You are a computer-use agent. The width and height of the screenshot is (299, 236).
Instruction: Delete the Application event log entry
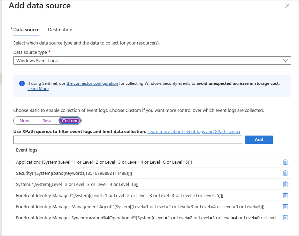click(x=285, y=162)
